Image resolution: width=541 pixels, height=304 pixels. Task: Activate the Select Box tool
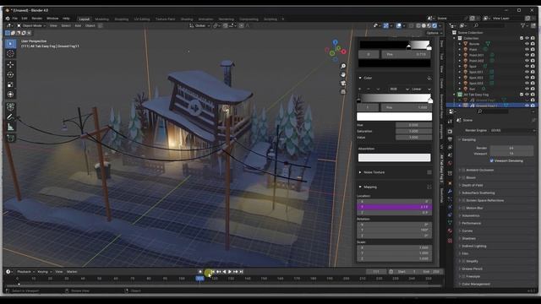pos(11,44)
